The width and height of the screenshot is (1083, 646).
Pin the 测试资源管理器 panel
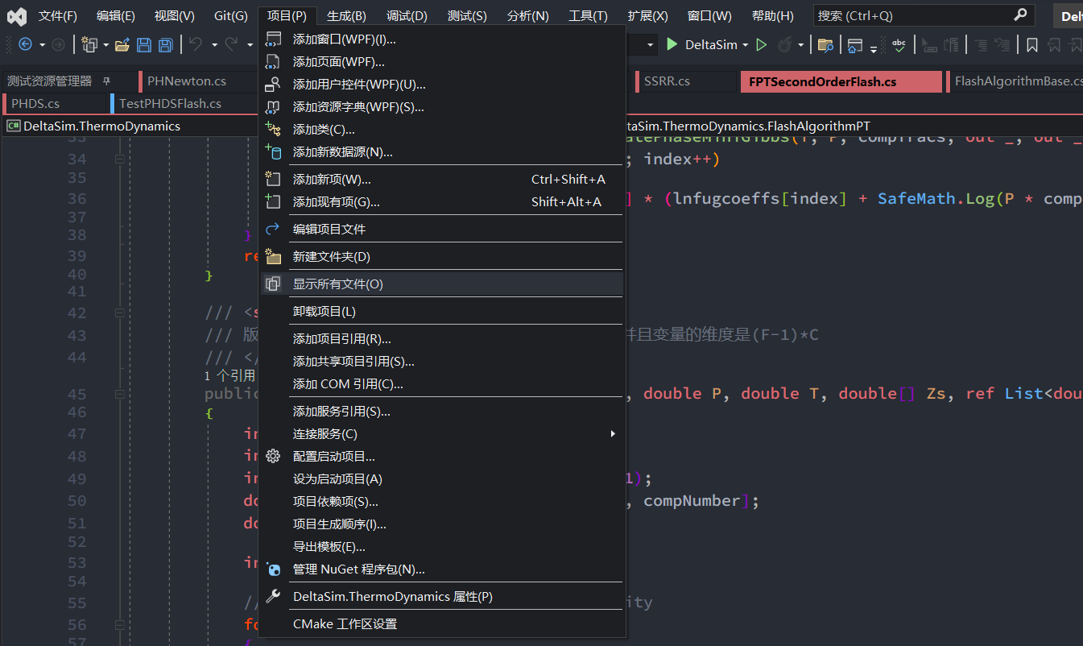tap(106, 81)
